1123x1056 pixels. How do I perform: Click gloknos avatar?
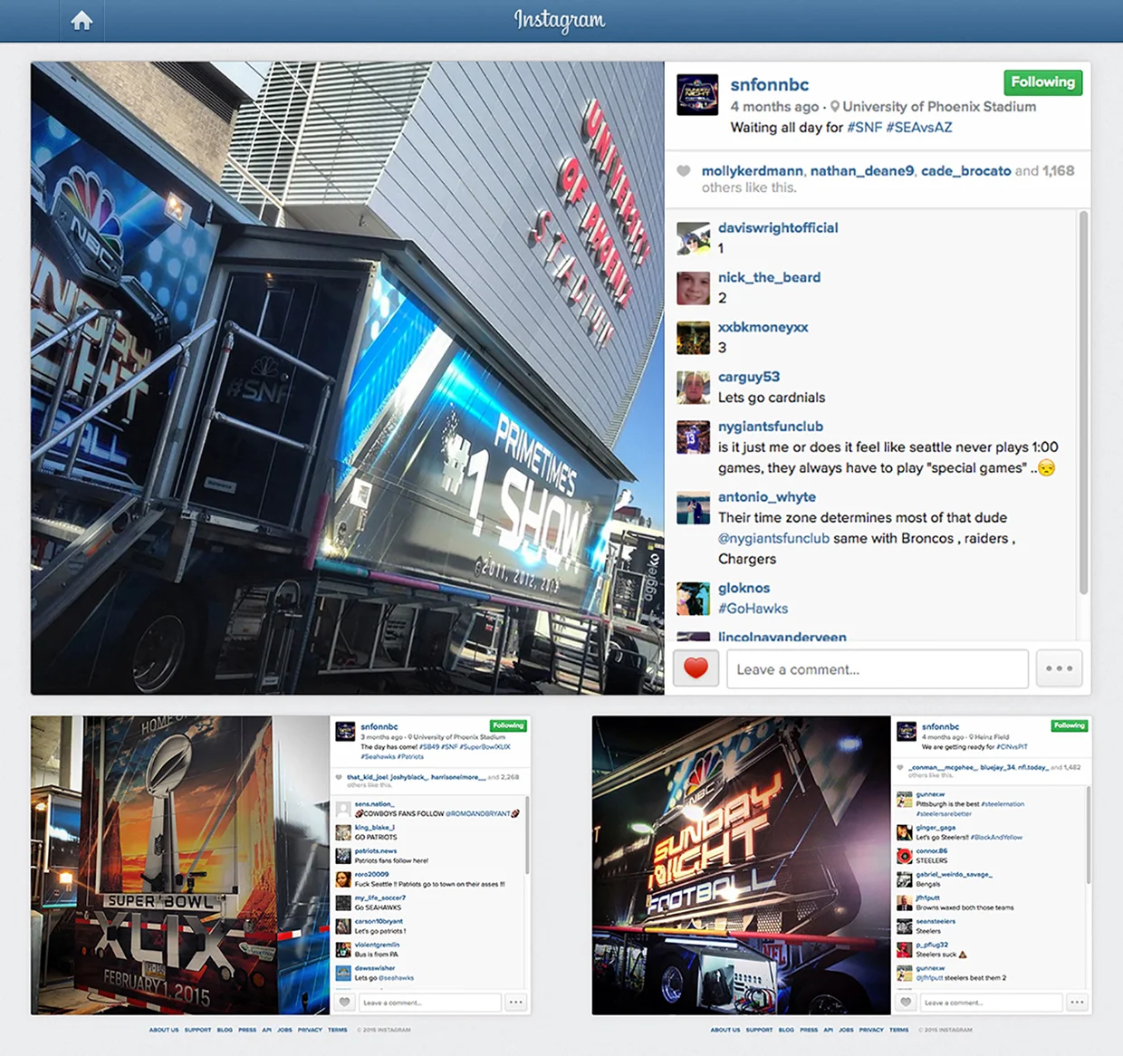click(x=693, y=599)
